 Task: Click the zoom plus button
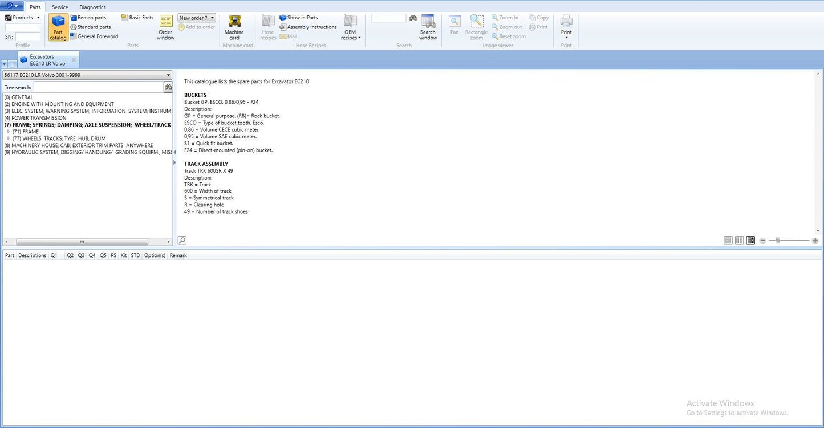pyautogui.click(x=815, y=241)
